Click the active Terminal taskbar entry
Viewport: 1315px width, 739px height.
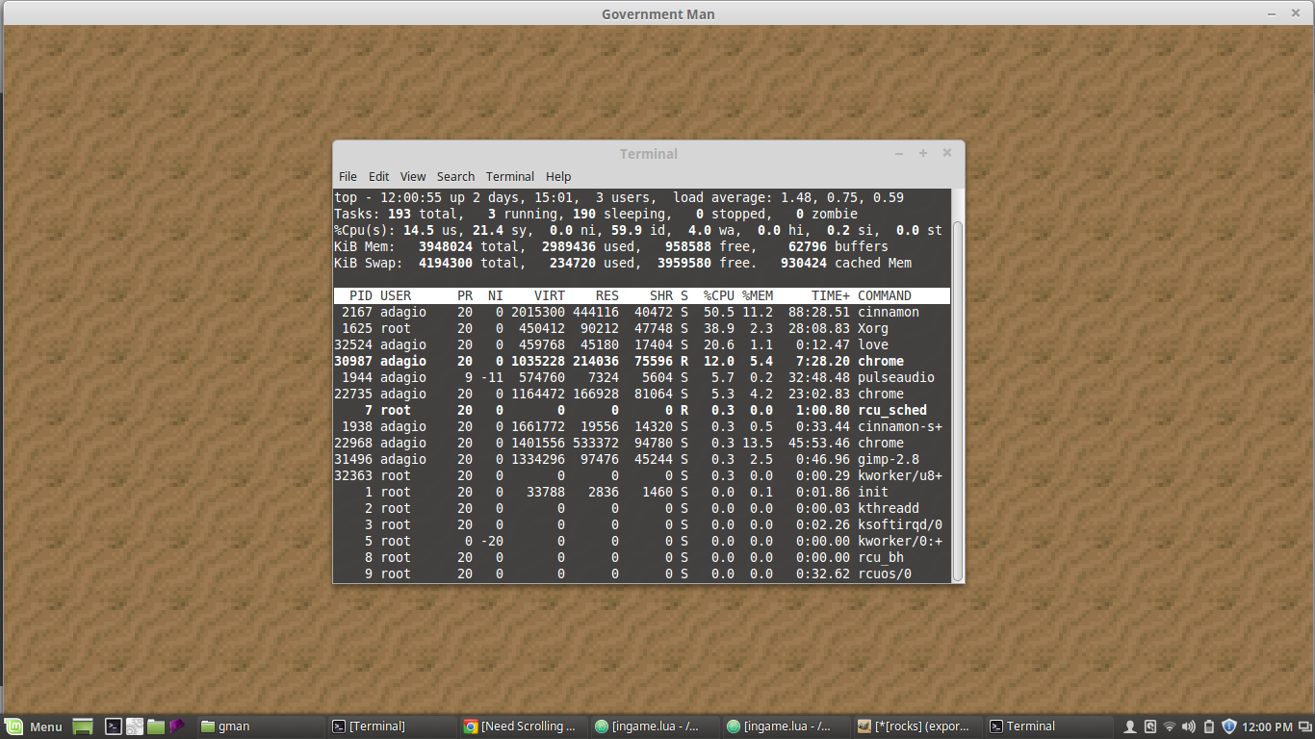[1049, 726]
